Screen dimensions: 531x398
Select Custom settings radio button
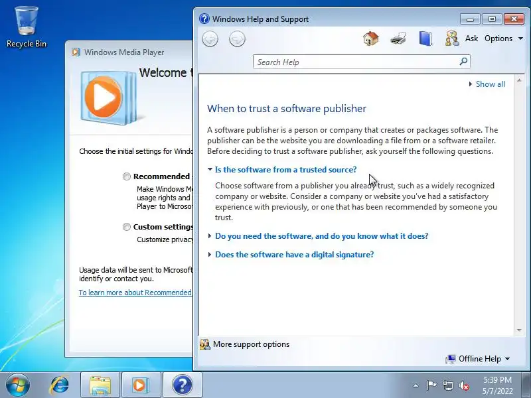click(127, 227)
